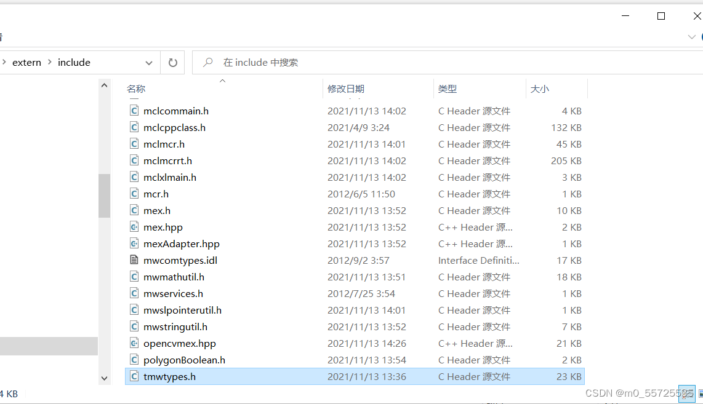Select the tmwtypes.h file icon
The width and height of the screenshot is (703, 404).
134,376
